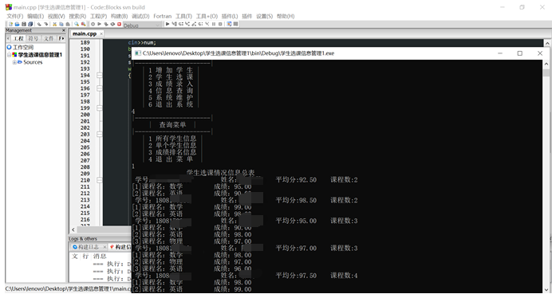Click the New file toolbar icon
Image resolution: width=552 pixels, height=294 pixels.
10,24
